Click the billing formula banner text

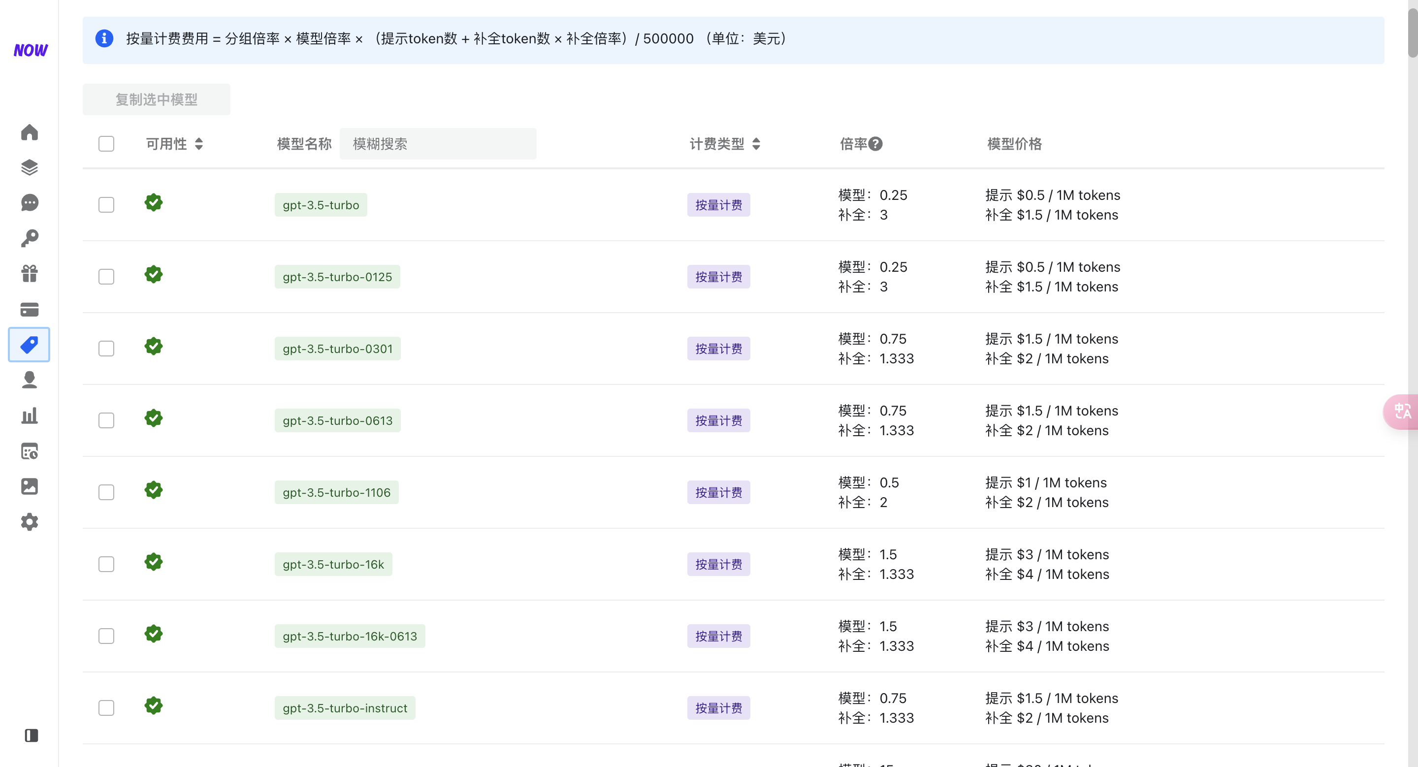(x=457, y=38)
